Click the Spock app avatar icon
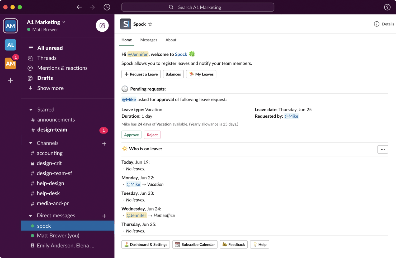This screenshot has height=258, width=396. coord(126,24)
